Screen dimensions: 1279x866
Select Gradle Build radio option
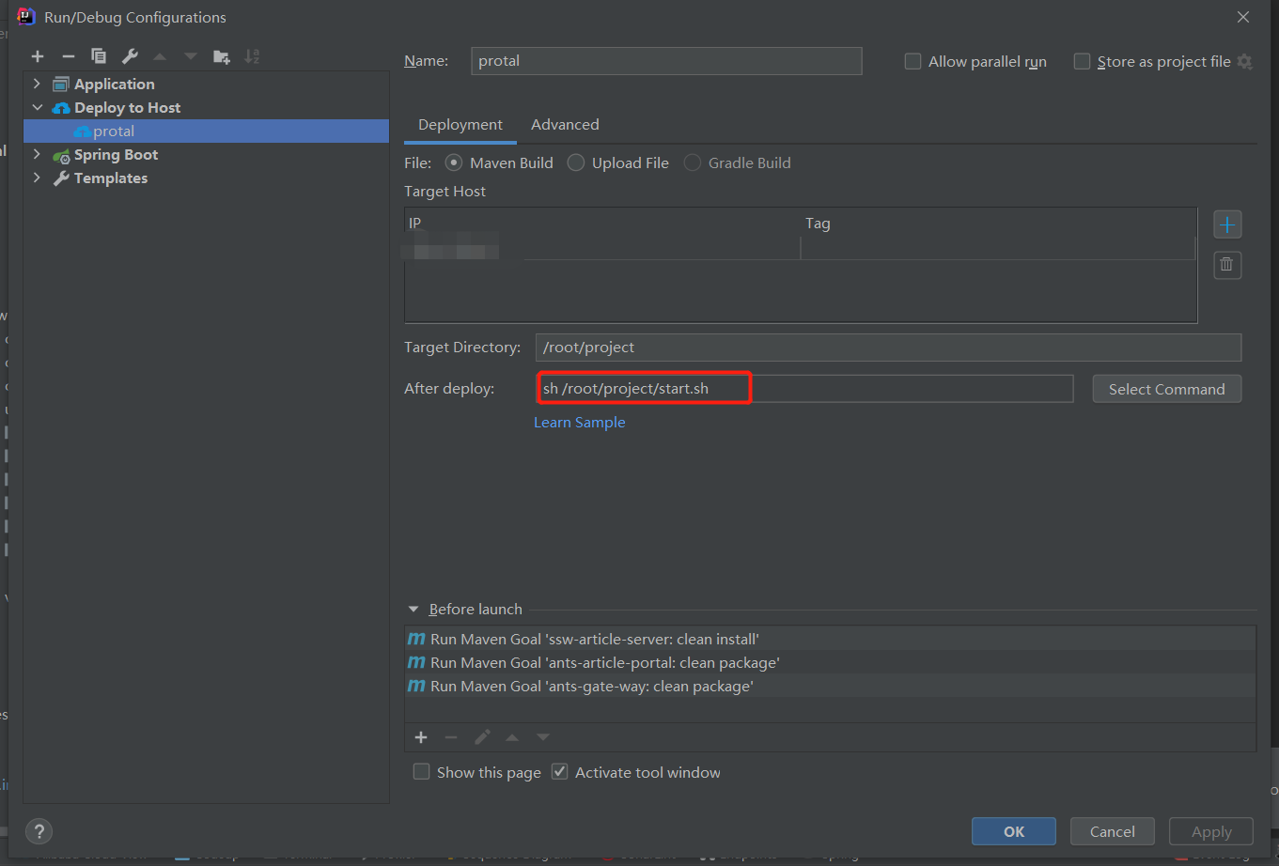tap(693, 162)
